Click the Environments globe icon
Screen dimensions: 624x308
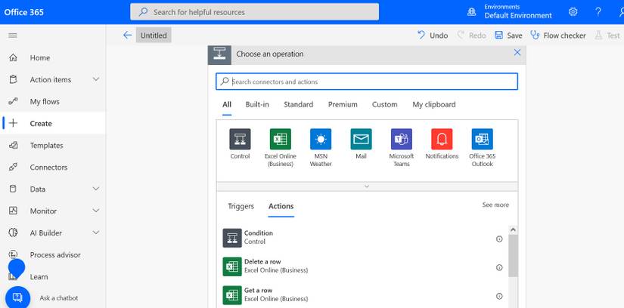[x=471, y=12]
